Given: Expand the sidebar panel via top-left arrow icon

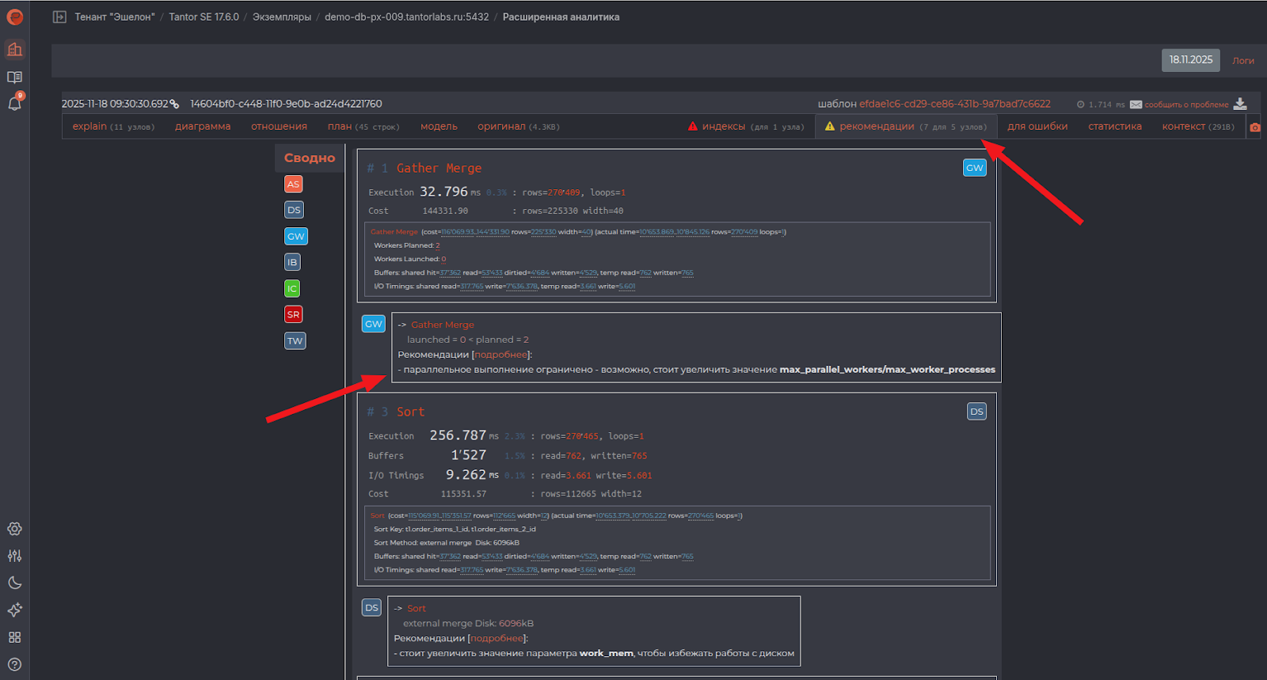Looking at the screenshot, I should tap(59, 17).
